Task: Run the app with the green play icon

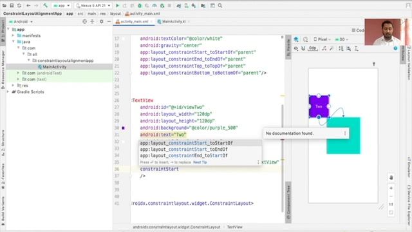Action: point(117,6)
